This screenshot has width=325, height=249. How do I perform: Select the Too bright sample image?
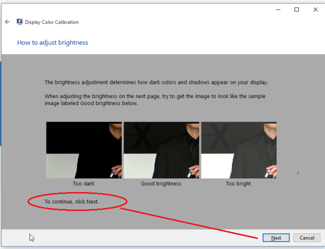coord(239,150)
